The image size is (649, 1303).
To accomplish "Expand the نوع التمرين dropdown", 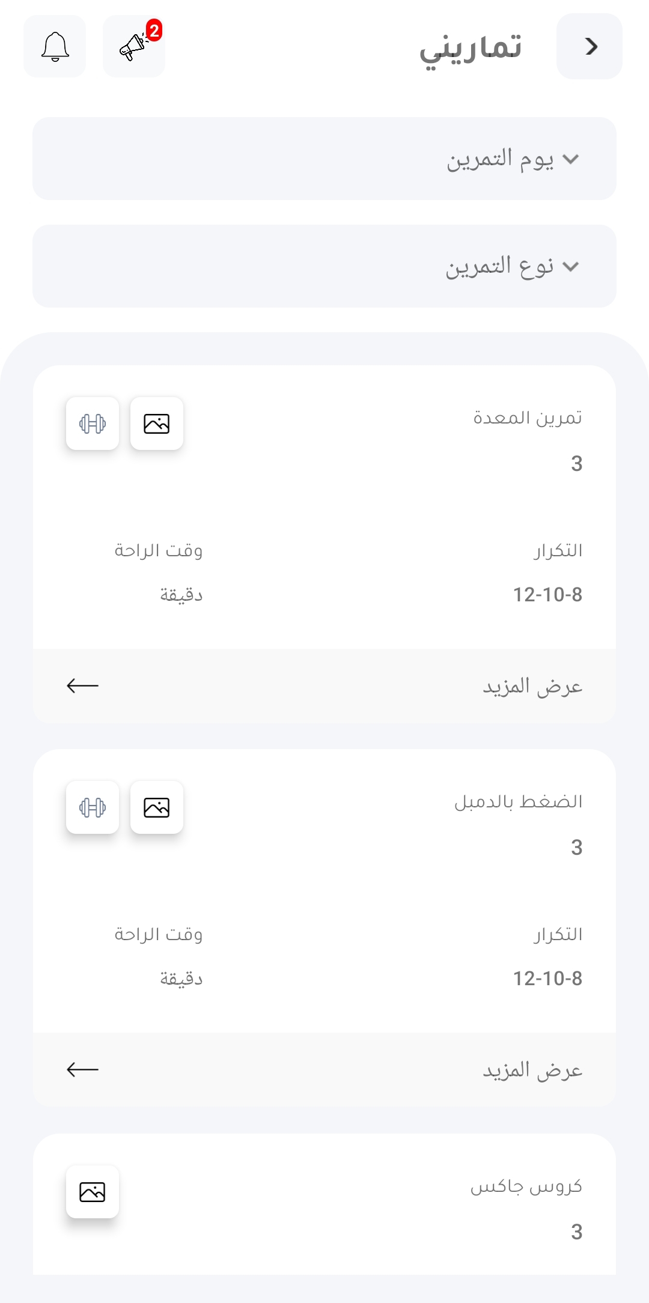I will (324, 266).
